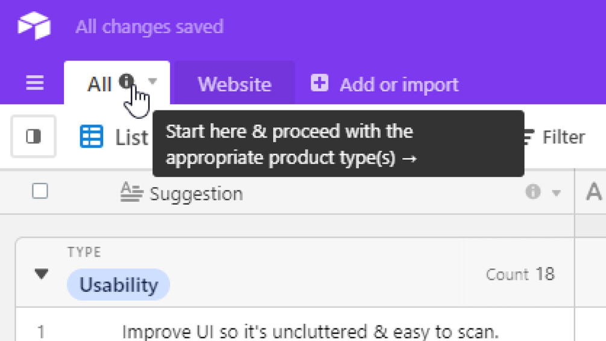This screenshot has width=606, height=341.
Task: Click the Filter funnel icon
Action: tap(528, 138)
